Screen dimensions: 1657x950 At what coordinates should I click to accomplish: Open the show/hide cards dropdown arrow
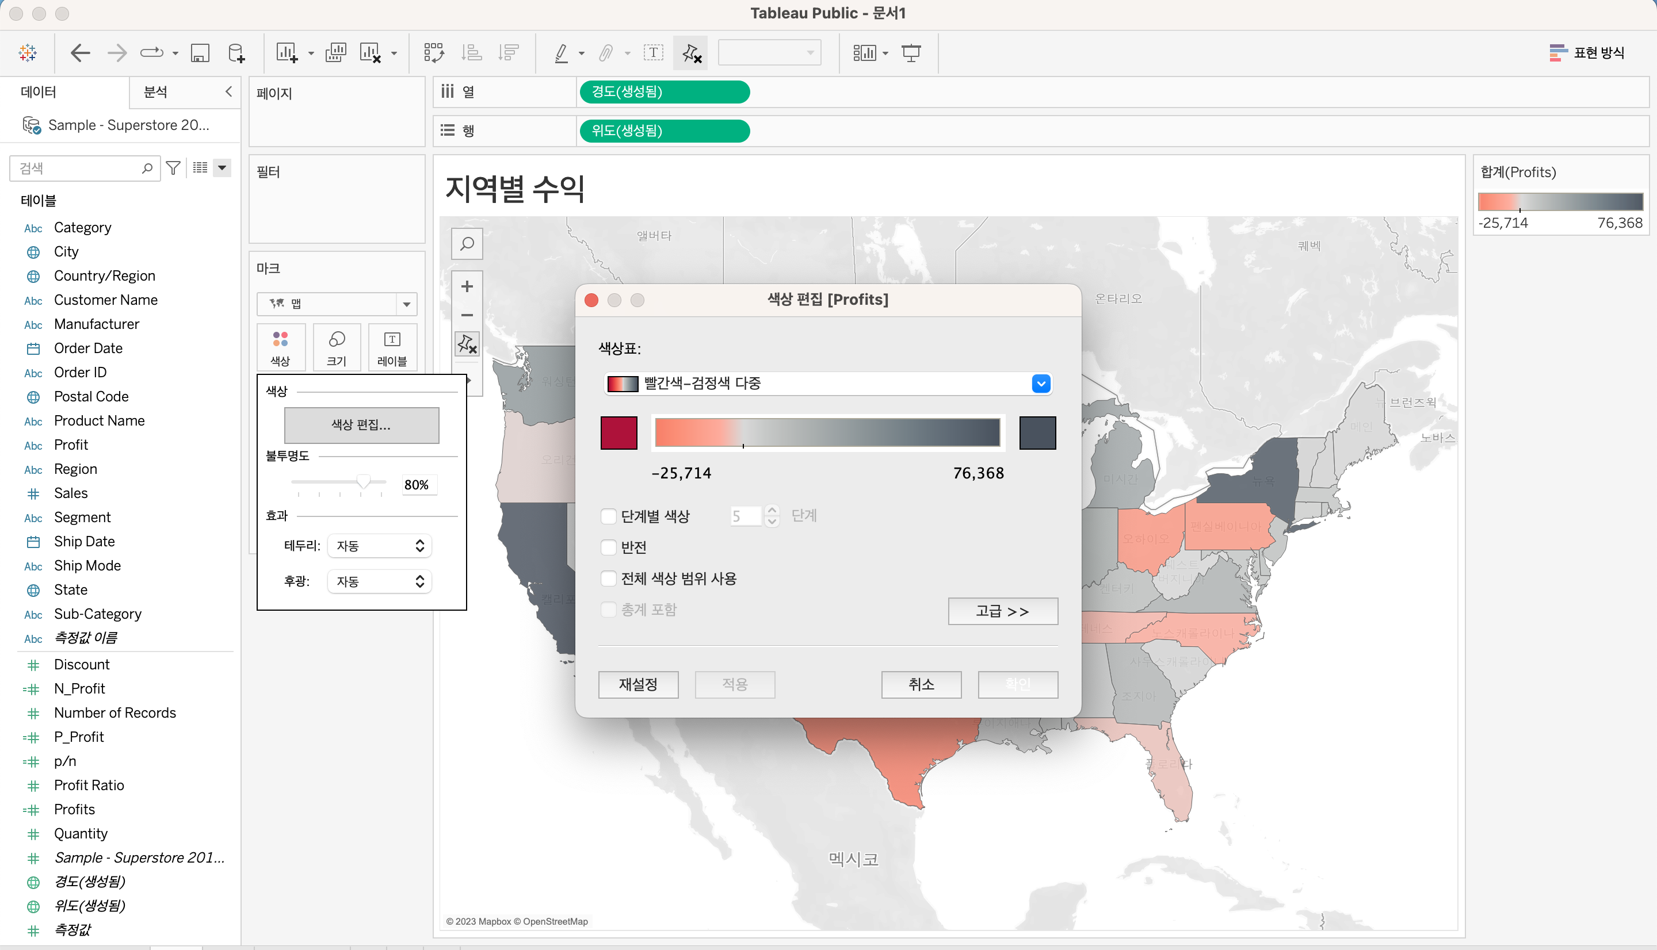coord(885,53)
